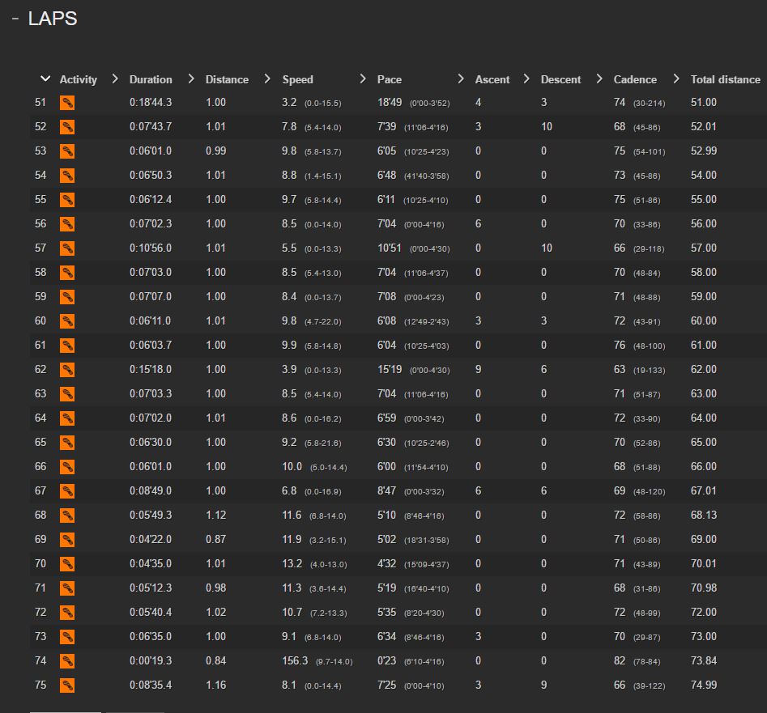The image size is (767, 713).
Task: Sort laps by the Pace column header
Action: coord(390,79)
